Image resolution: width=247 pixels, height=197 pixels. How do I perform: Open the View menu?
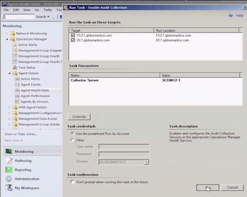[27, 10]
